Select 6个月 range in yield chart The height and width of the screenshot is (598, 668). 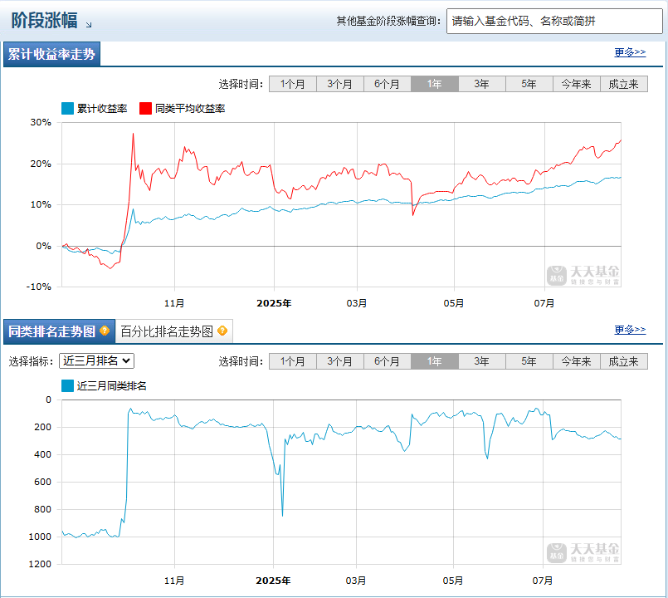tap(388, 84)
